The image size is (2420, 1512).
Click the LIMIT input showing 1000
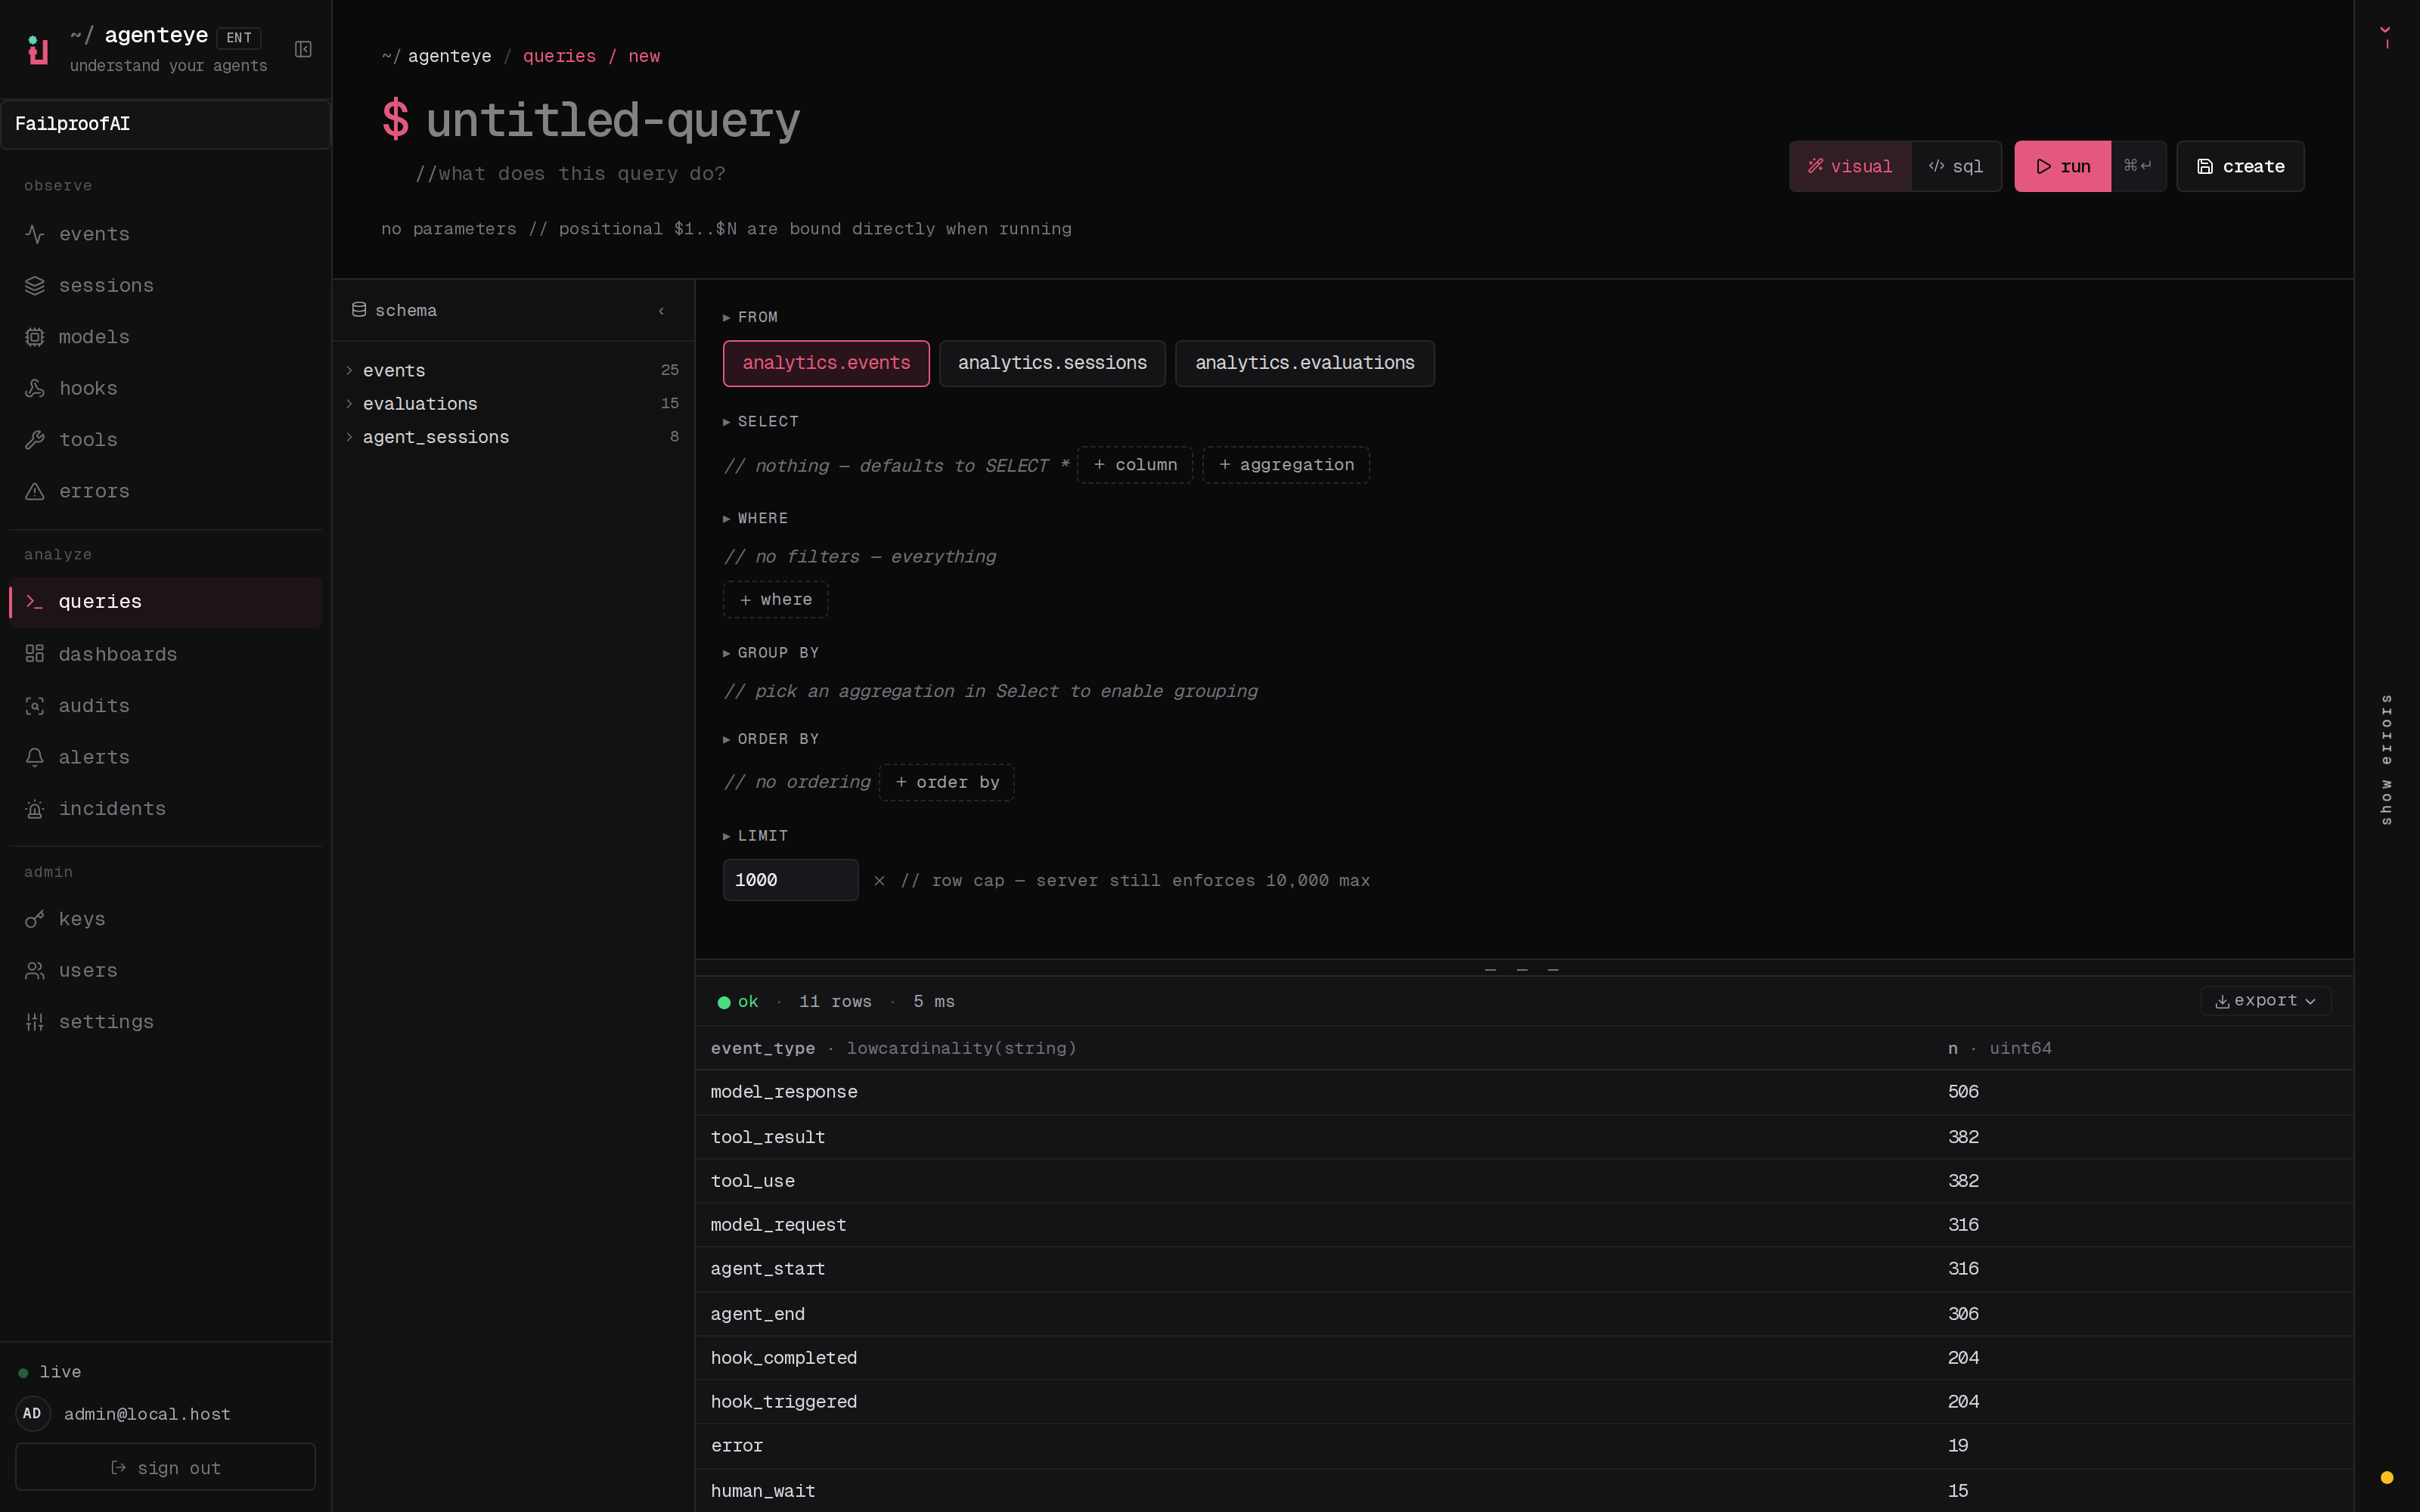pyautogui.click(x=790, y=880)
